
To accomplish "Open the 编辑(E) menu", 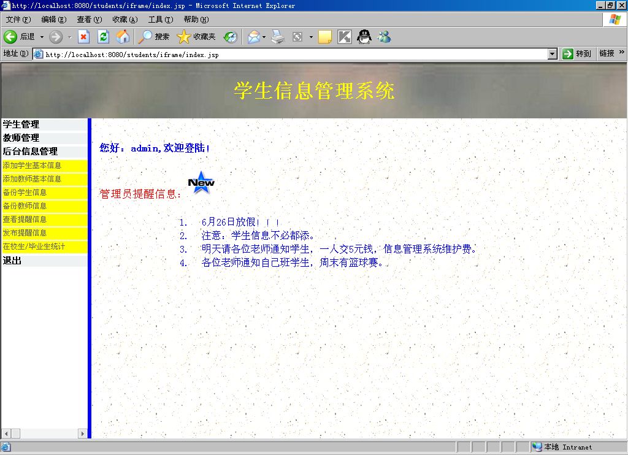I will point(54,19).
